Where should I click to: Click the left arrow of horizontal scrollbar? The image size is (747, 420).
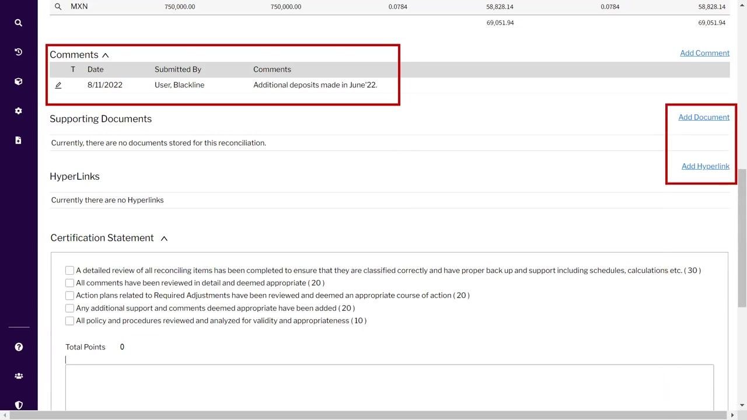click(5, 415)
